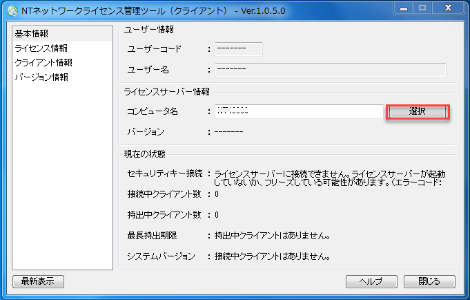Focus the コンピュータ名 text box
470x300 pixels.
pyautogui.click(x=298, y=111)
